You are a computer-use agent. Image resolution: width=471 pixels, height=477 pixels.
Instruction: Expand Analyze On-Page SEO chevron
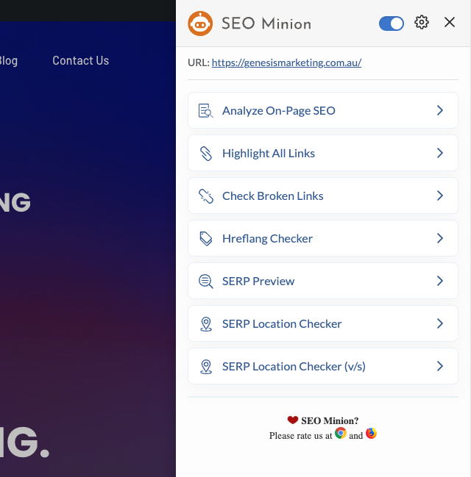click(x=439, y=110)
